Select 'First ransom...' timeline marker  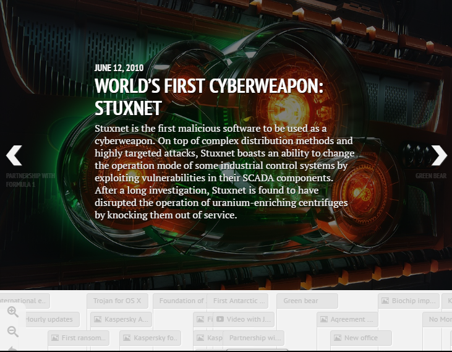click(79, 338)
